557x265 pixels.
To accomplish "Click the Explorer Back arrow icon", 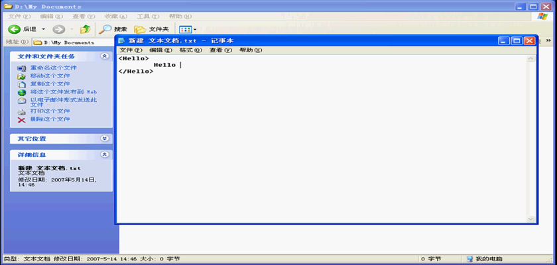I will coord(14,29).
